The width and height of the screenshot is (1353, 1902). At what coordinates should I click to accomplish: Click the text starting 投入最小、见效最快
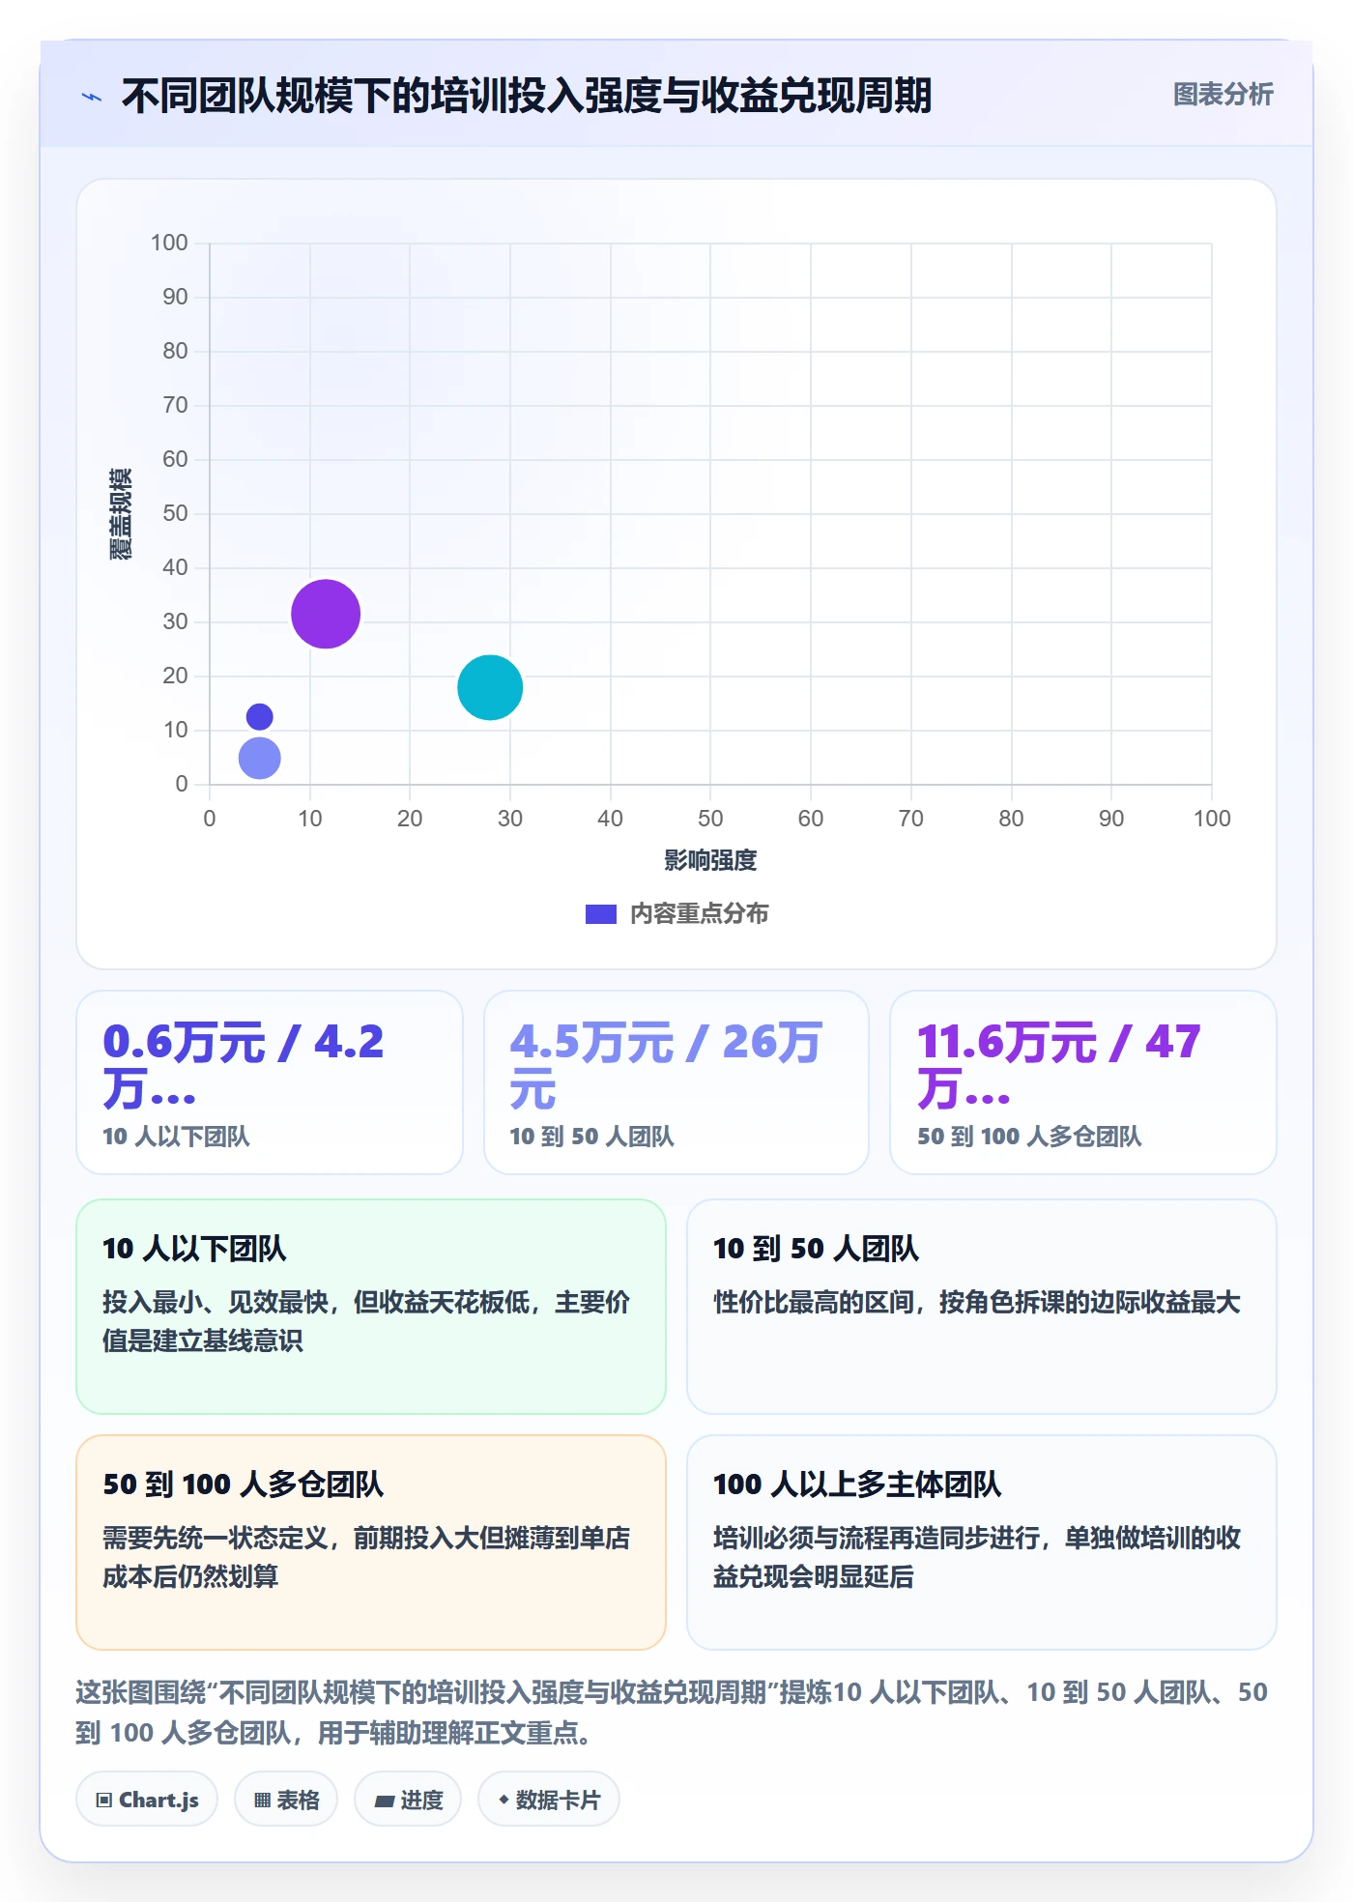click(x=366, y=1321)
